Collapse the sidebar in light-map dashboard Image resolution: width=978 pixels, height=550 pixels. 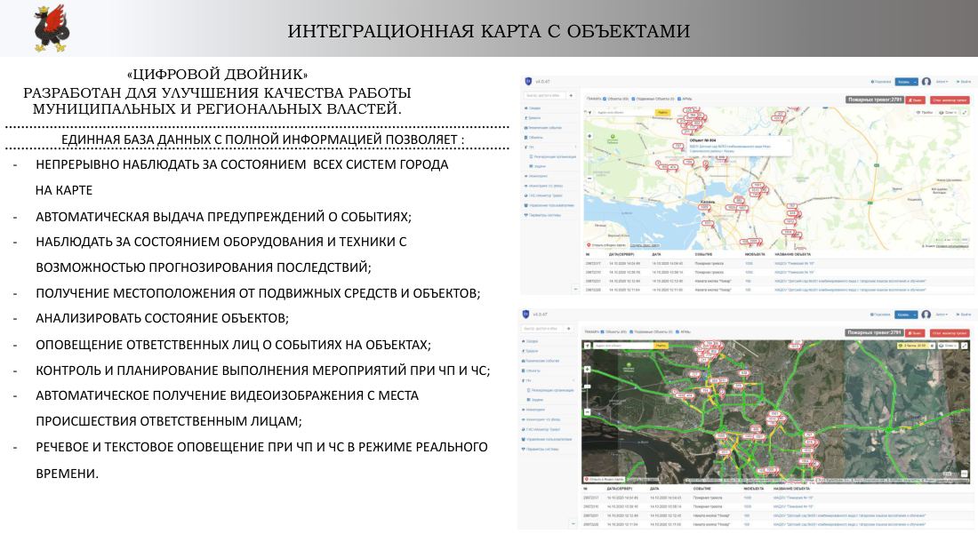[575, 290]
